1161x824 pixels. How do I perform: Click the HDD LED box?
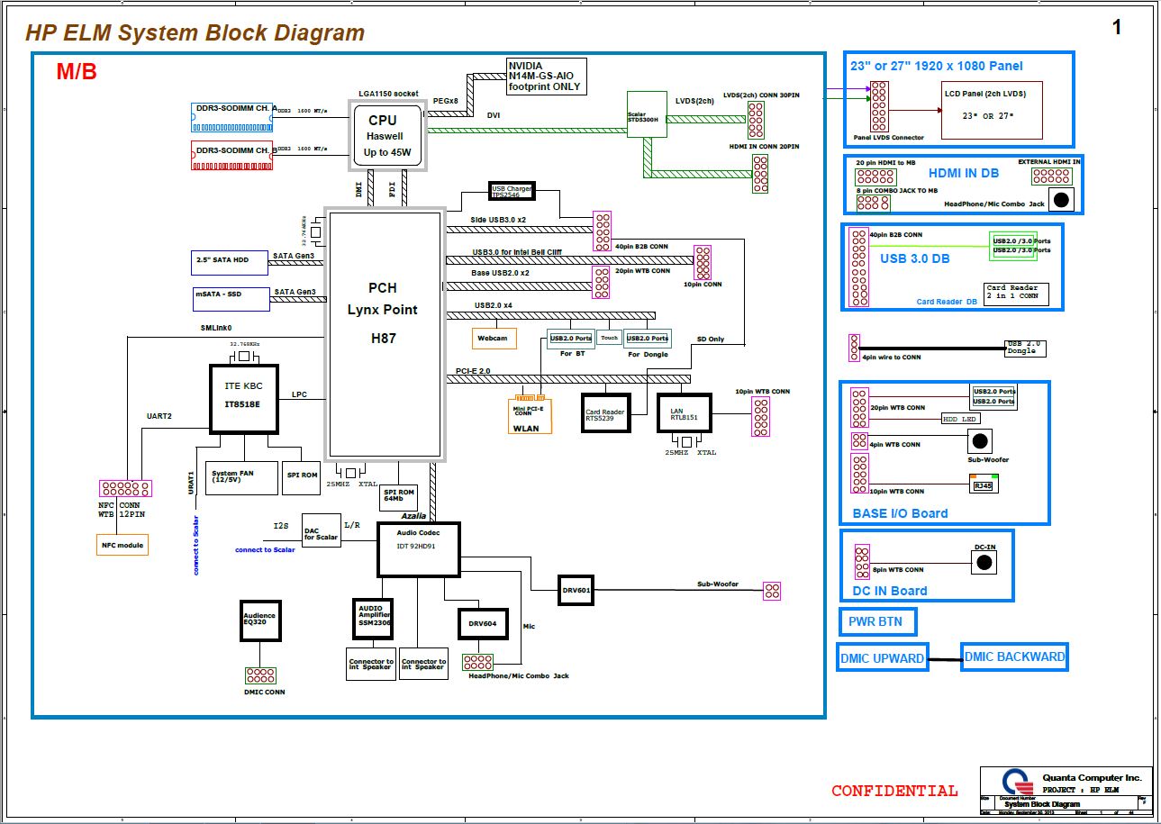pos(960,419)
